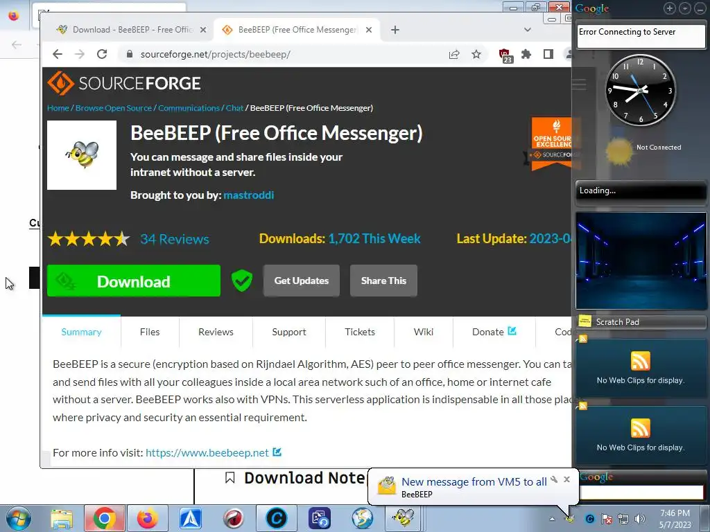
Task: Open the mastroddi author link
Action: 249,195
